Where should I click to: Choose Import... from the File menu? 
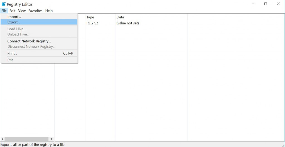click(x=14, y=17)
